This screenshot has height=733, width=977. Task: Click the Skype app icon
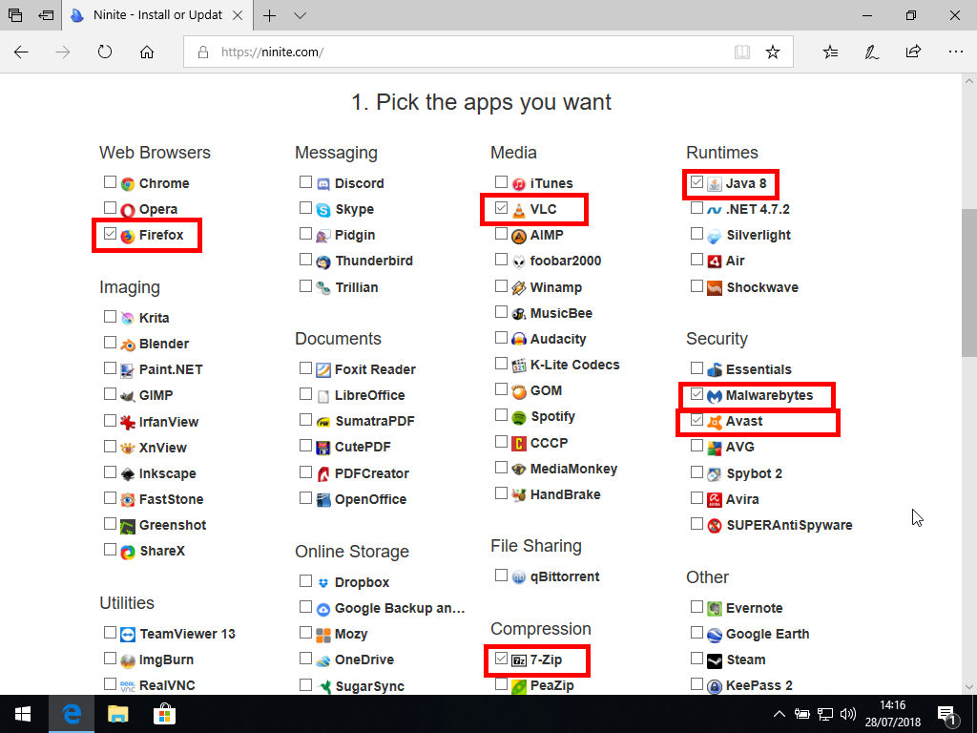click(x=323, y=210)
